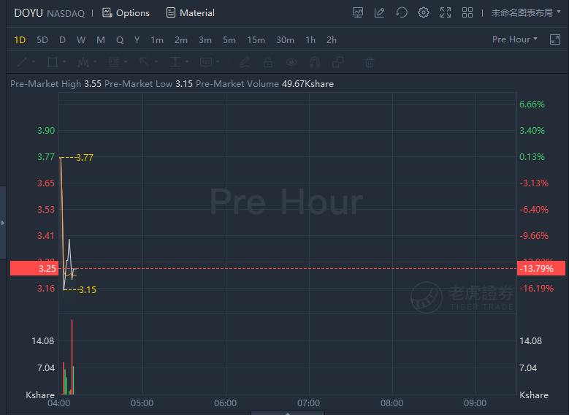Expand the price label tool dropdown
The height and width of the screenshot is (415, 569).
tap(218, 62)
